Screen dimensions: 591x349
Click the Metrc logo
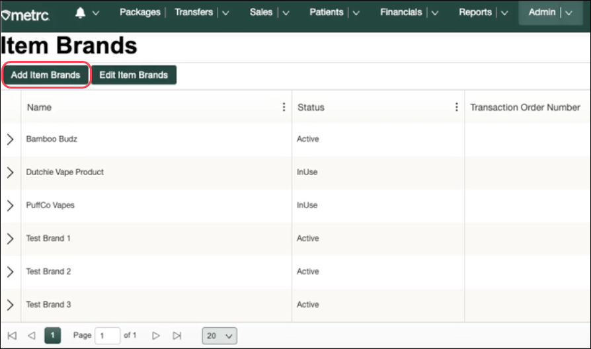pyautogui.click(x=25, y=15)
